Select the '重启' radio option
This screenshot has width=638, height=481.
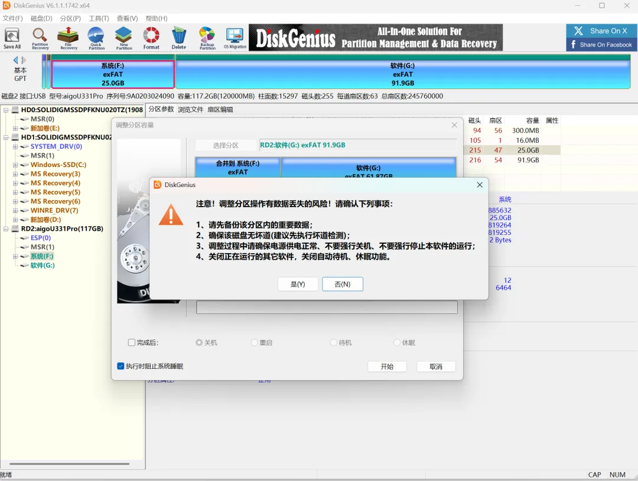pos(254,342)
